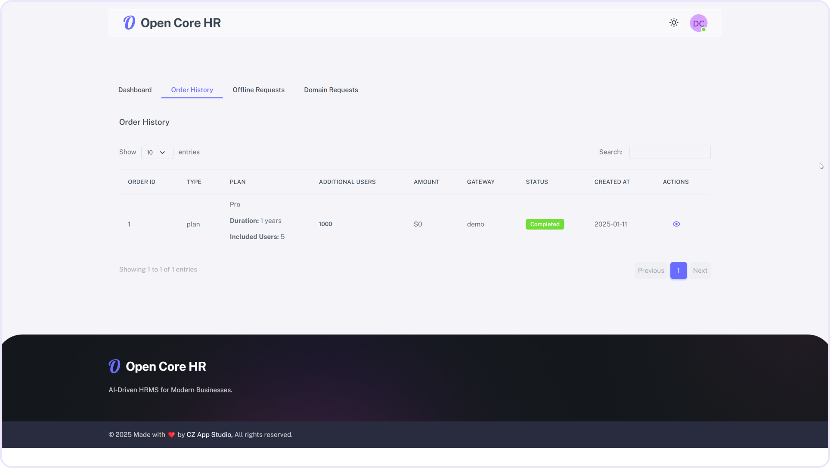Image resolution: width=830 pixels, height=468 pixels.
Task: Select page 1 in pagination
Action: click(678, 270)
